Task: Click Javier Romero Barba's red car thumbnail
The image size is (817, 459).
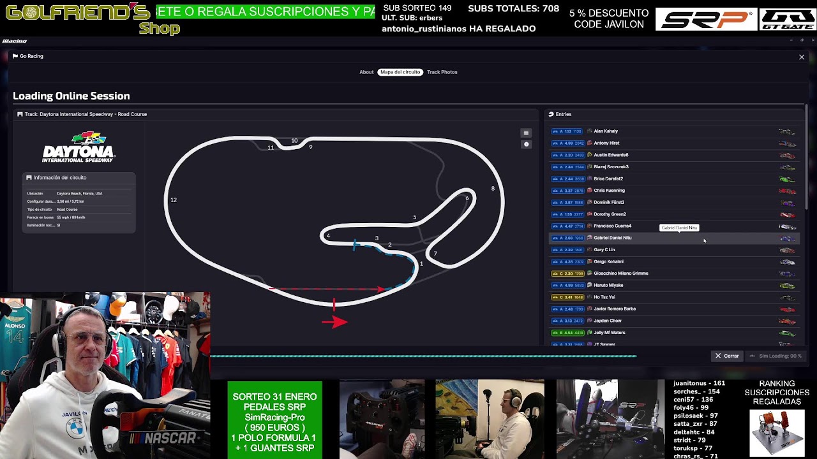Action: click(787, 309)
